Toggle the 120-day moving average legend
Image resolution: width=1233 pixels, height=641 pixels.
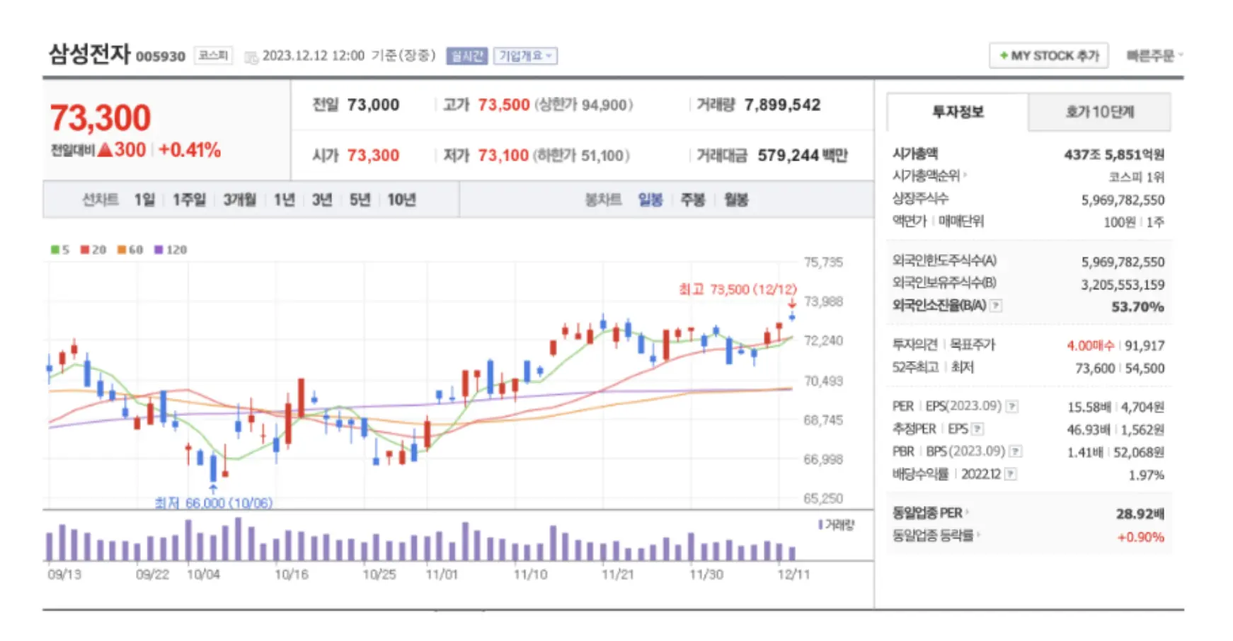[x=171, y=250]
